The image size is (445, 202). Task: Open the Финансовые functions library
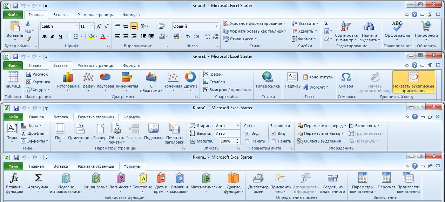[96, 179]
